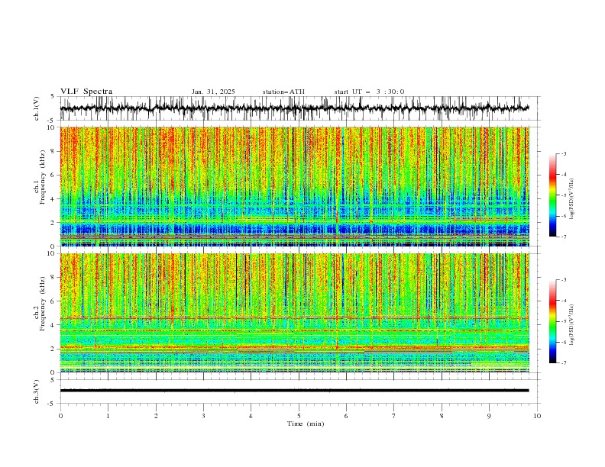This screenshot has width=605, height=467.
Task: Click the ch.2 colorbar "log(PSD)(V²/Hz)" label
Action: coord(572,325)
